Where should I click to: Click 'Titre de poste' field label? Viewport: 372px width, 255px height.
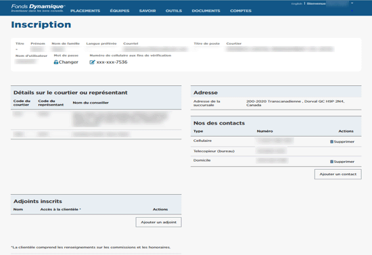(207, 44)
